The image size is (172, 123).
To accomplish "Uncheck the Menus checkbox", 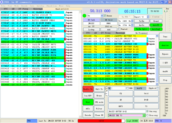I will (105, 16).
